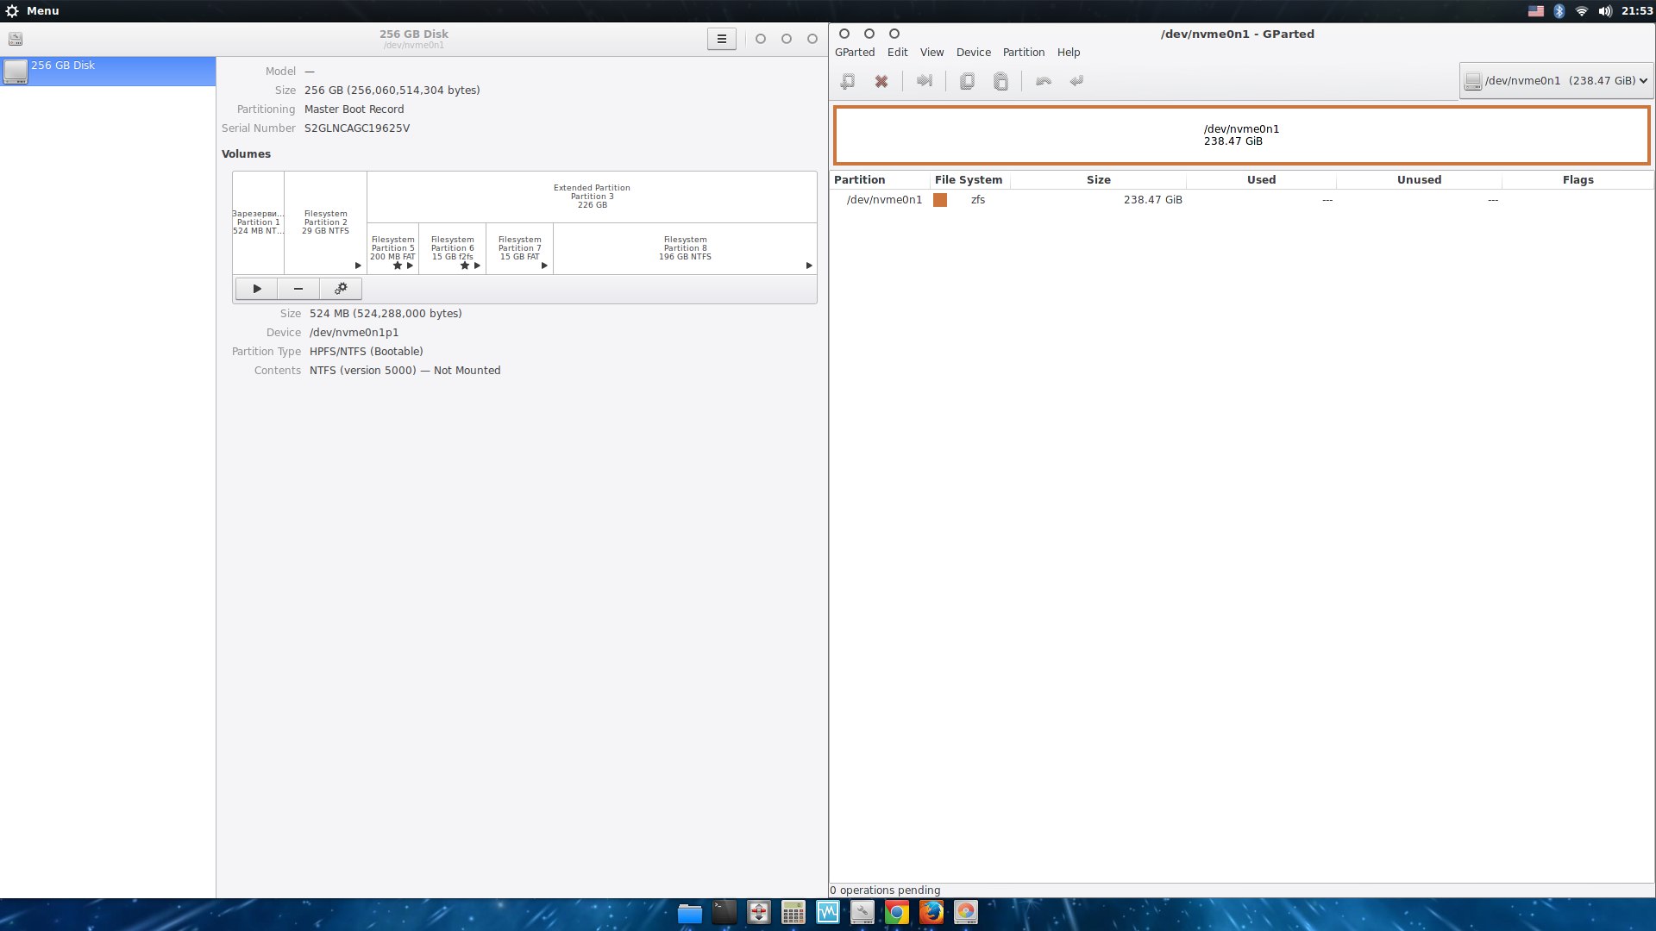Image resolution: width=1656 pixels, height=931 pixels.
Task: Select Partition 8 196 GB NTFS volume
Action: click(x=685, y=248)
